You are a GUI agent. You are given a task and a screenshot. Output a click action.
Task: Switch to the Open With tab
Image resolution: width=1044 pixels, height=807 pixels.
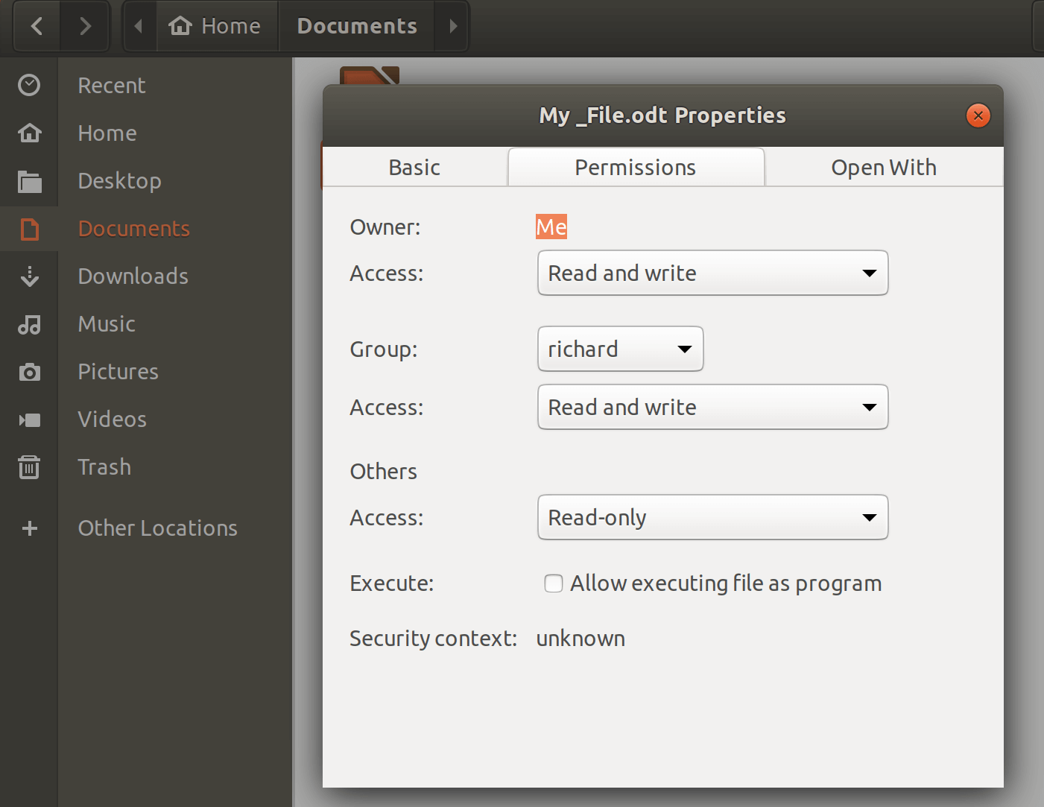(x=883, y=168)
